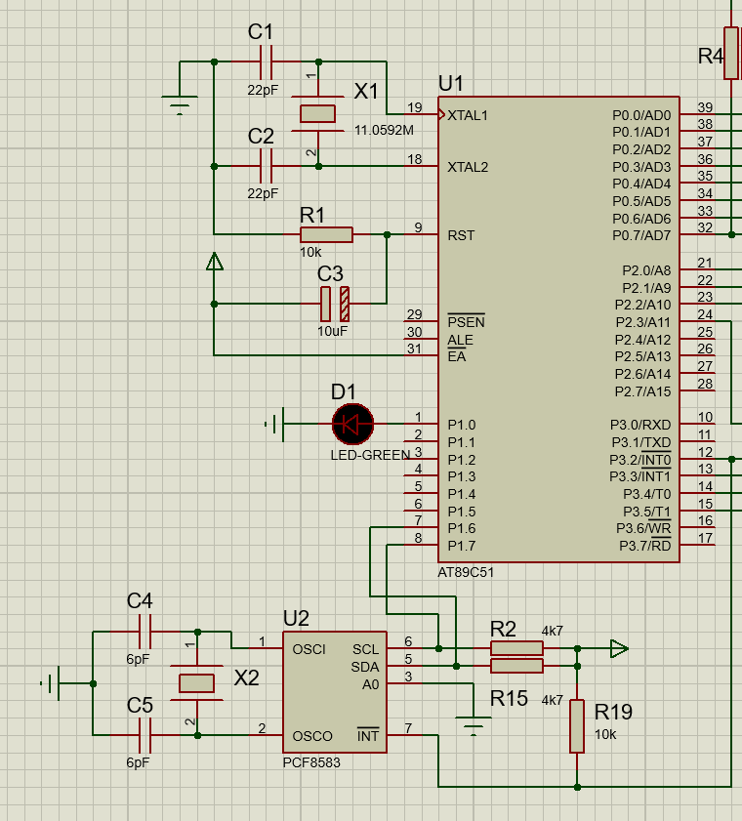Select the PCF8583 chip U2
The width and height of the screenshot is (742, 821).
pyautogui.click(x=335, y=692)
